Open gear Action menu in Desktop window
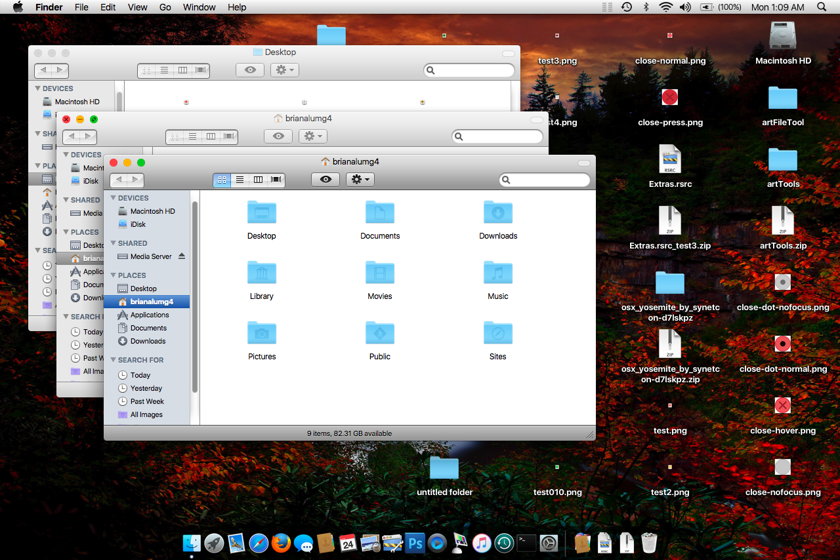 pos(285,70)
